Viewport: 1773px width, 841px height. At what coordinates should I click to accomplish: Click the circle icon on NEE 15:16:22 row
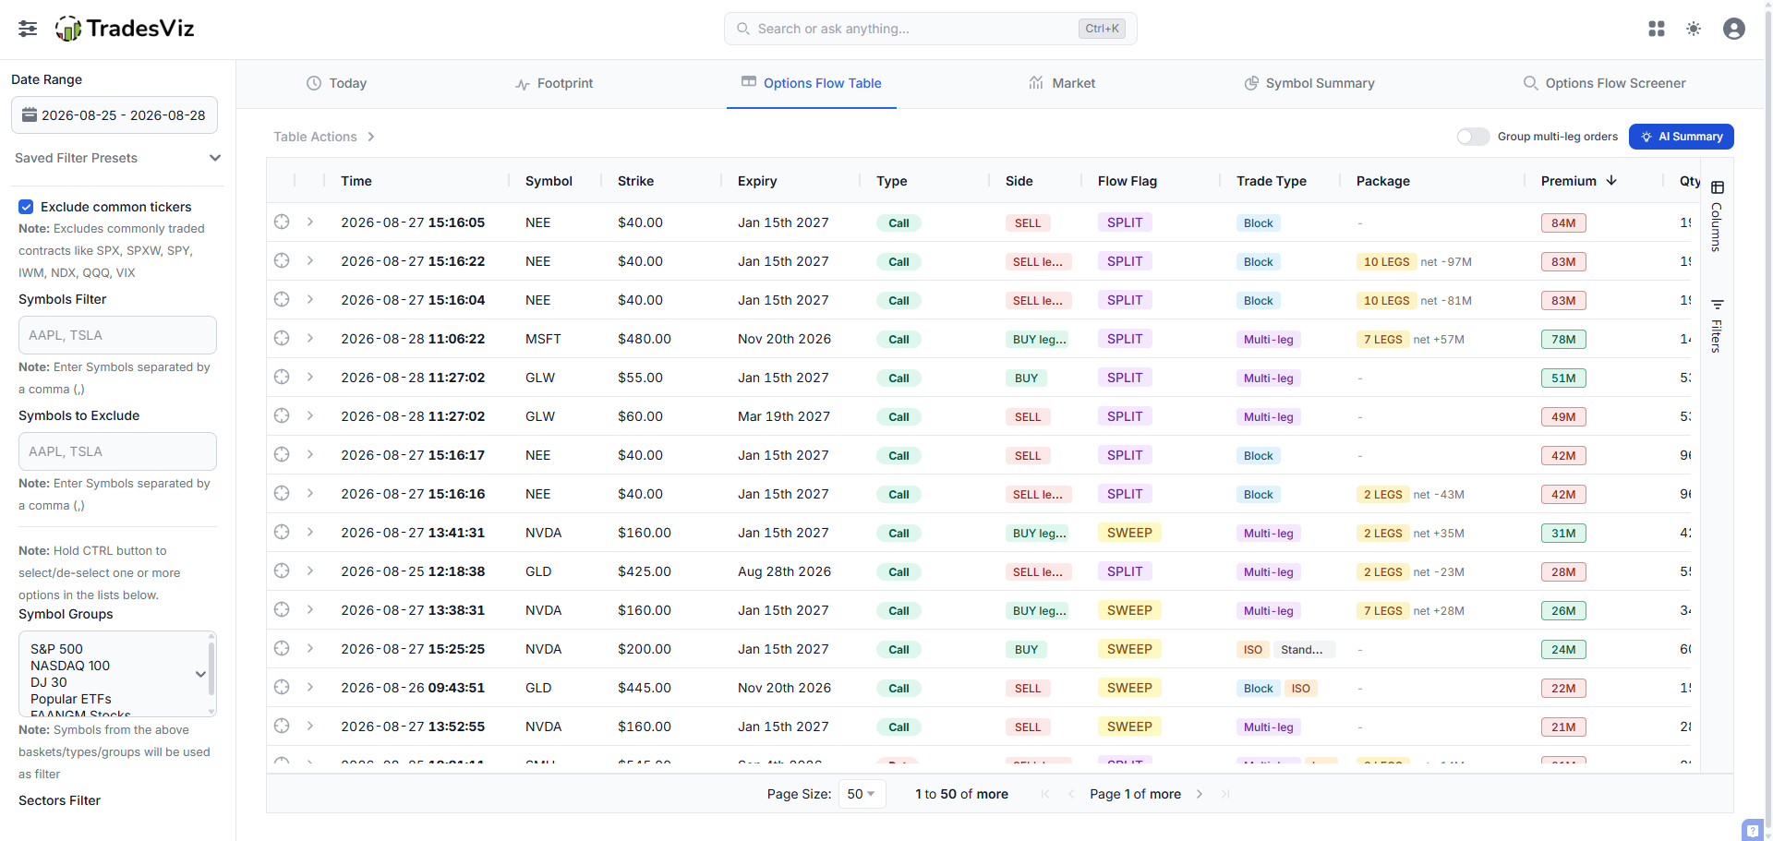(x=282, y=260)
